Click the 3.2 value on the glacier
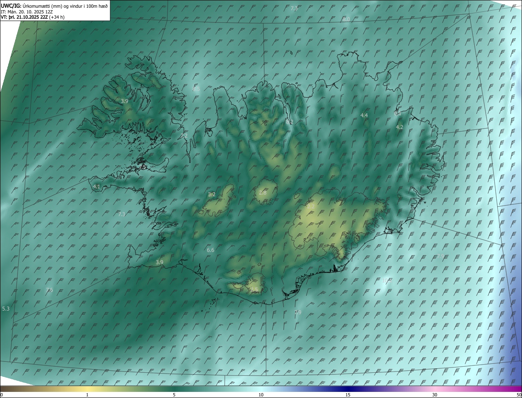This screenshot has height=398, width=522. tap(212, 195)
